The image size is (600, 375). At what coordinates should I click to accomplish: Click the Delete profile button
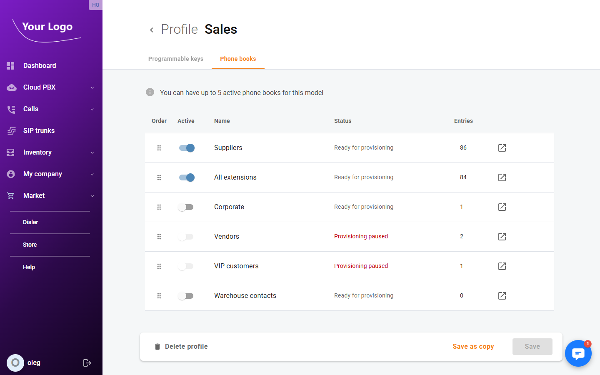[181, 347]
